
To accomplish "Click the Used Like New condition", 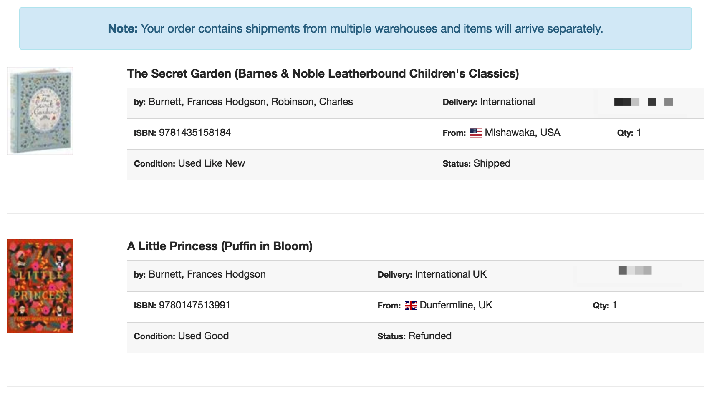I will tap(211, 164).
